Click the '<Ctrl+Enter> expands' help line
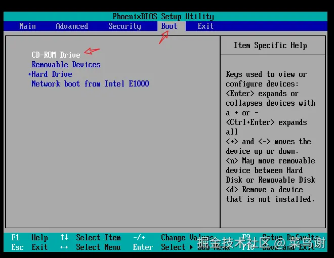This screenshot has height=258, width=334. point(266,122)
